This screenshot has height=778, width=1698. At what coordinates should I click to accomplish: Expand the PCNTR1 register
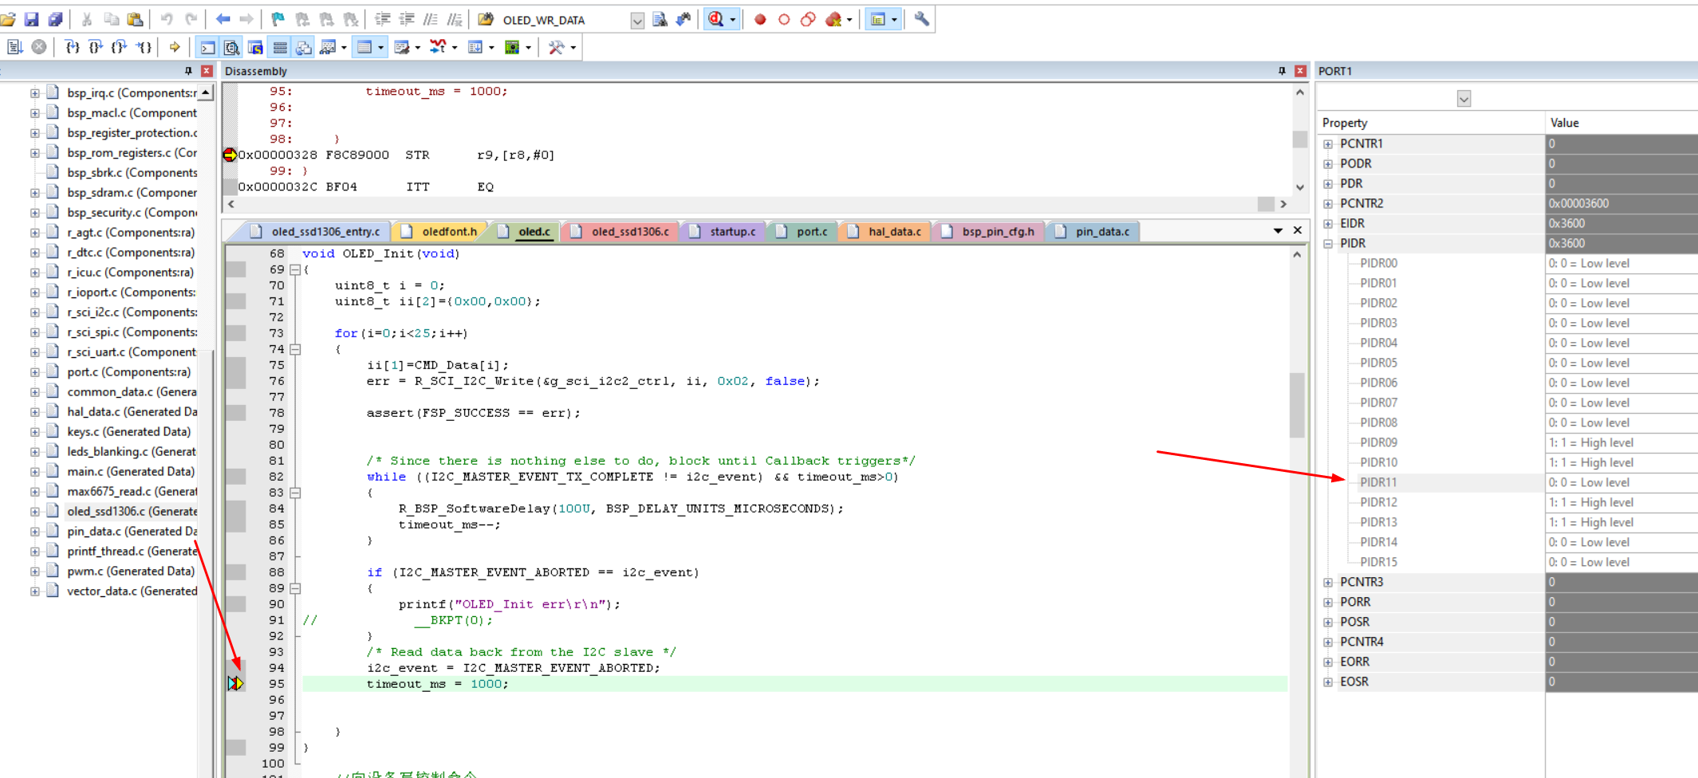click(1328, 144)
